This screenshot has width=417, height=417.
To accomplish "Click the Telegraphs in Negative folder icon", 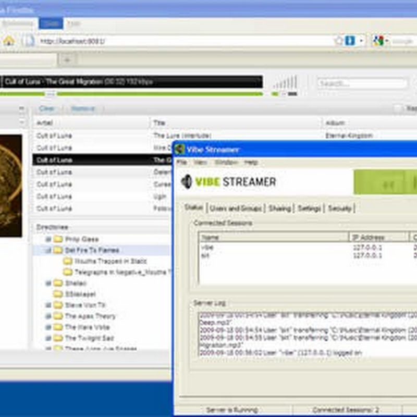I will pos(68,272).
